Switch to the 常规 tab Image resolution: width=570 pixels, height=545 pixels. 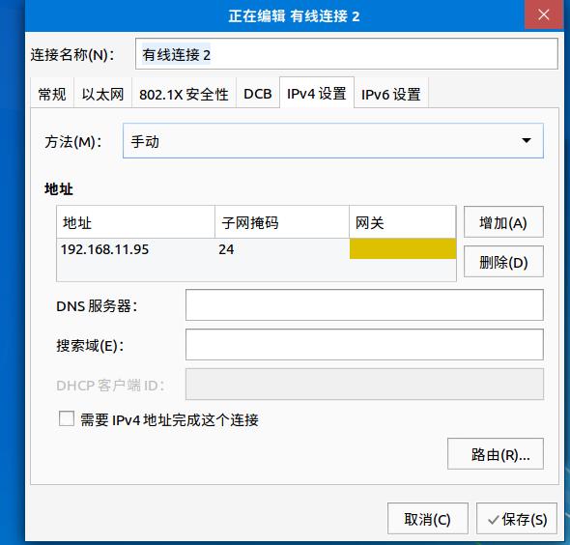(52, 94)
